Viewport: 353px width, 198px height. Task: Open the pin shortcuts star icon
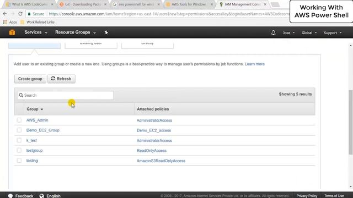point(106,32)
